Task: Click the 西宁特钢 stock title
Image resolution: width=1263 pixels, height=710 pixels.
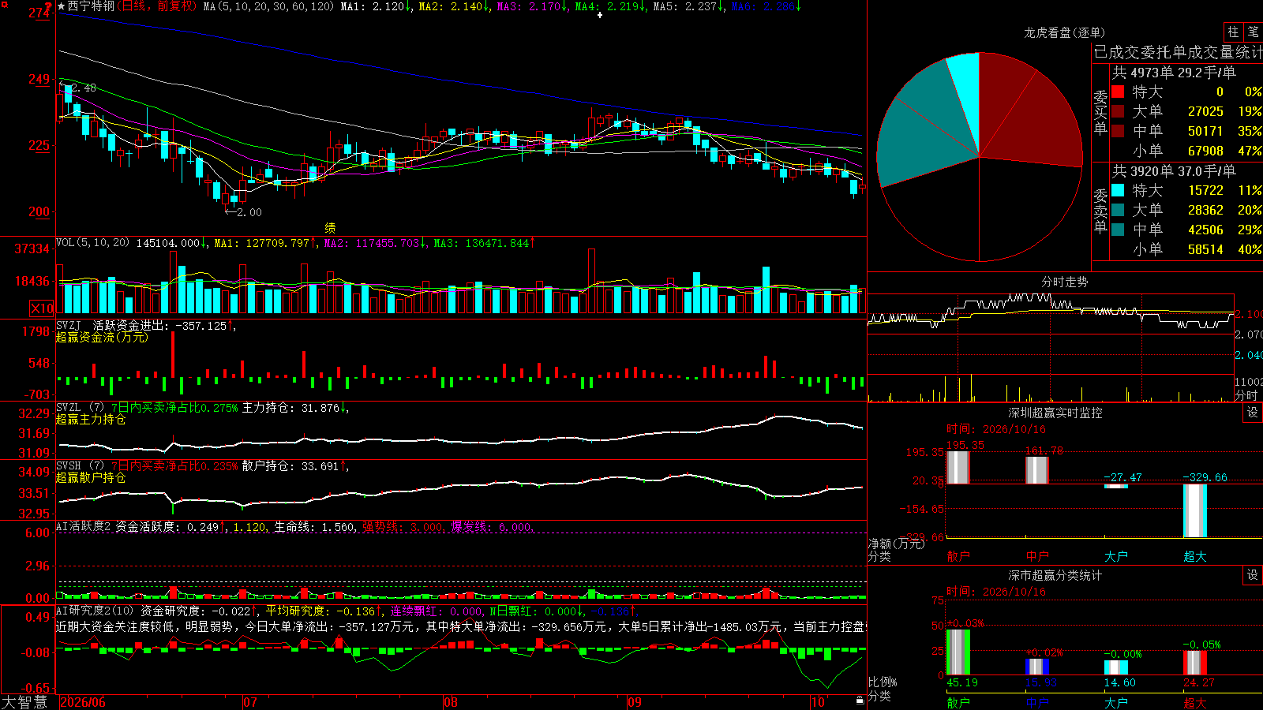Action: [x=91, y=6]
